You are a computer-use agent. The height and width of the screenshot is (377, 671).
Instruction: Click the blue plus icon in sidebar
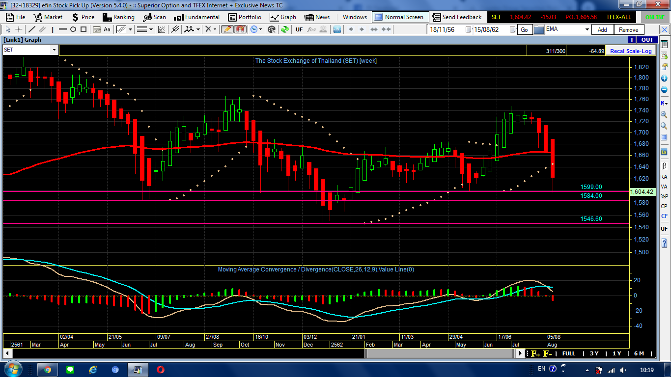664,78
